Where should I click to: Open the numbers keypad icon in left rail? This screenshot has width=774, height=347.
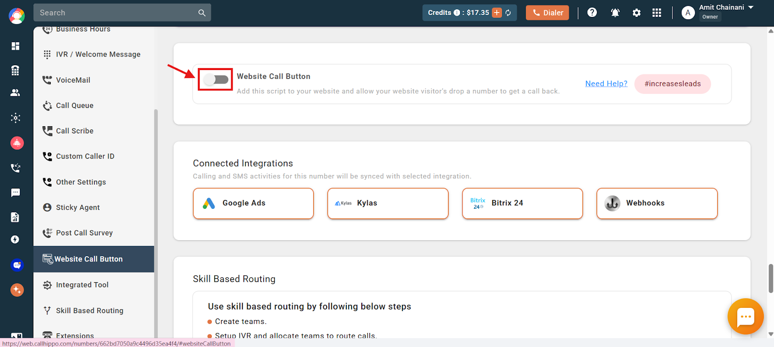pos(15,71)
